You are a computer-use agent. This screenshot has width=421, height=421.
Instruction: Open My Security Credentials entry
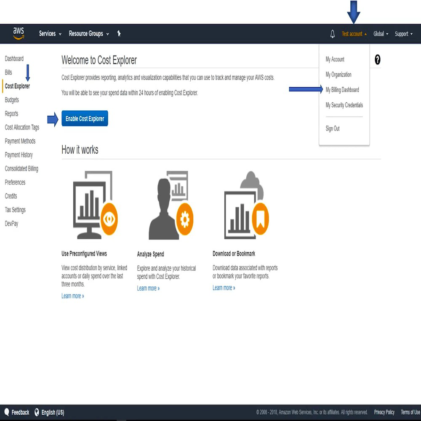[x=344, y=105]
